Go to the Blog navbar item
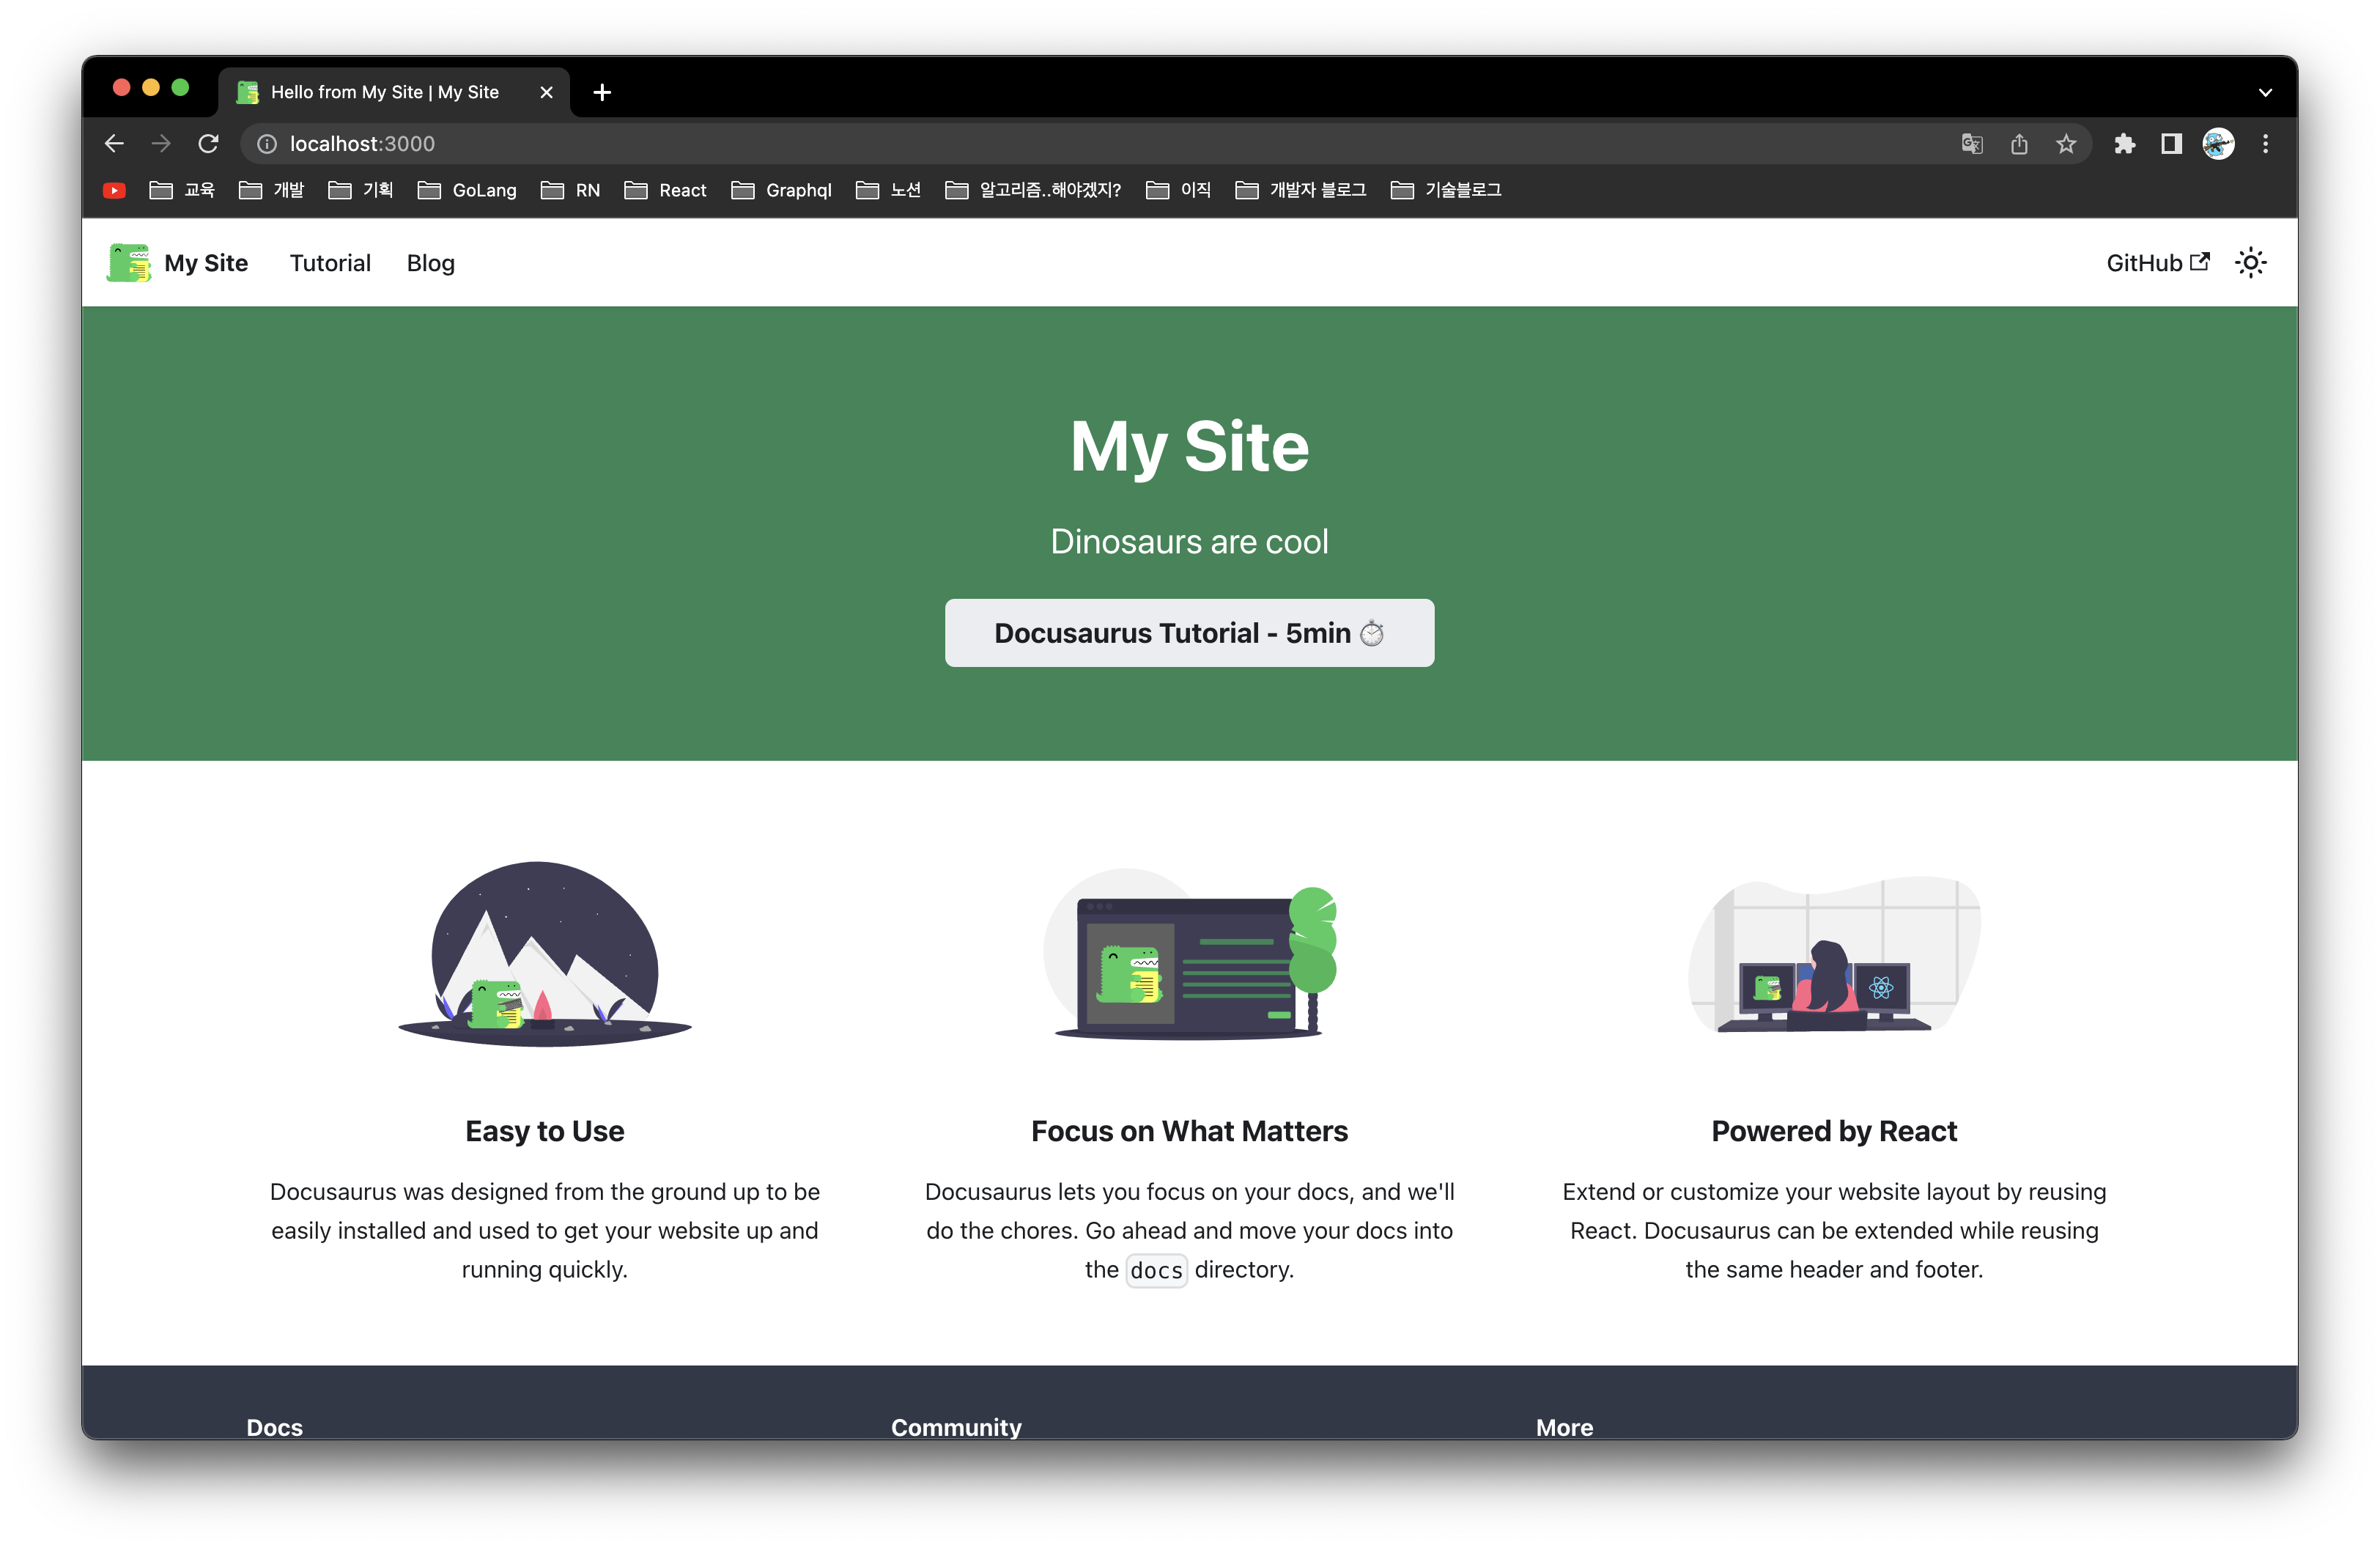Screen dimensions: 2380x1548 coord(430,263)
